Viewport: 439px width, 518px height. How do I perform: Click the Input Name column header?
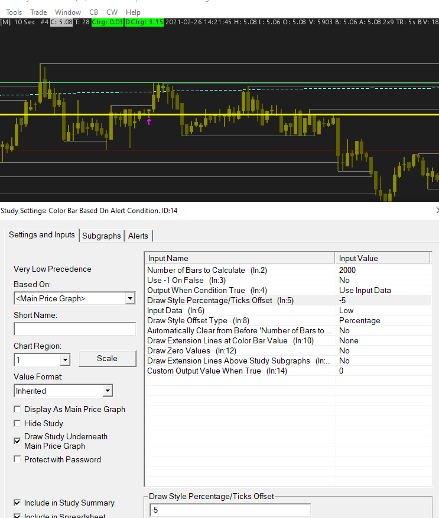coord(239,258)
